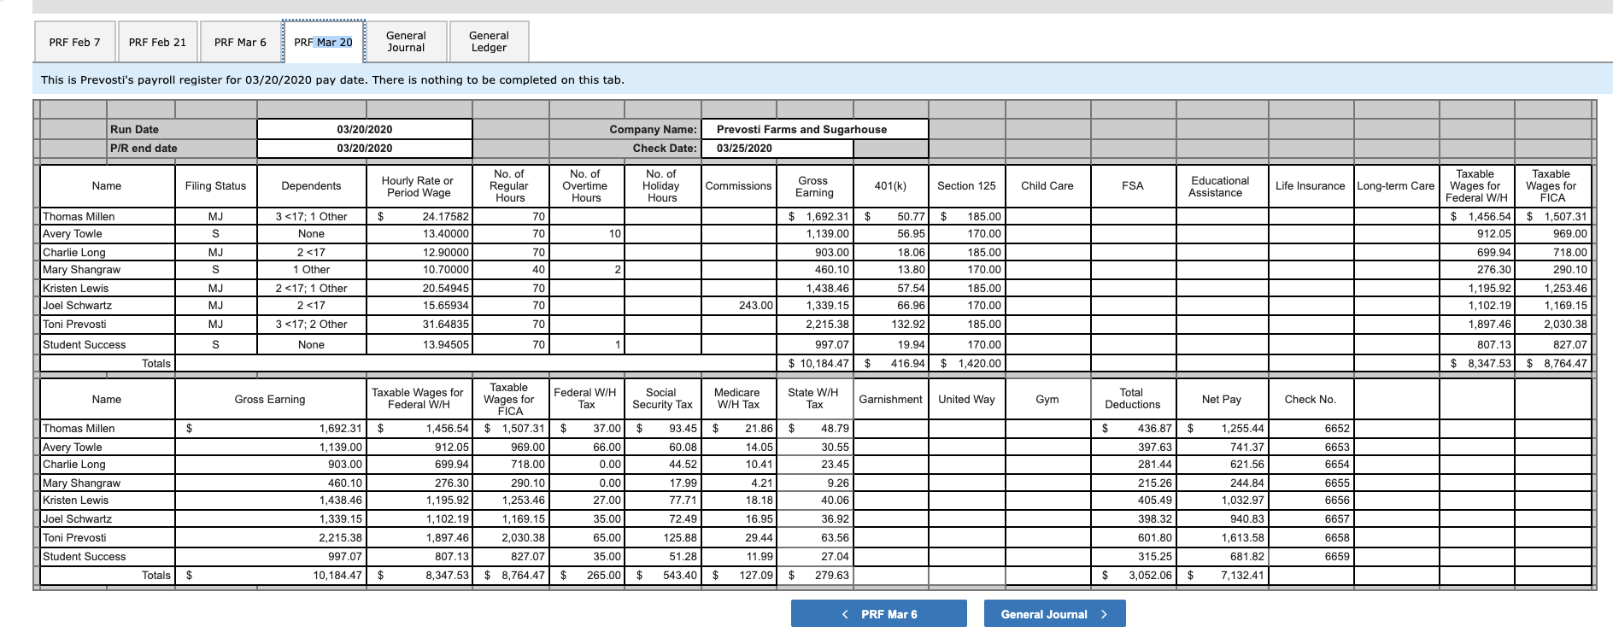The width and height of the screenshot is (1613, 644).
Task: Click Student Success hourly rate 13.94505
Action: coord(419,344)
